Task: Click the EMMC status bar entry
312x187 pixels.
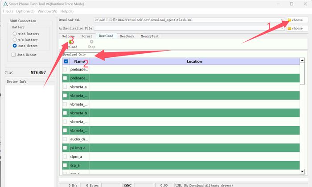Action: coord(127,185)
